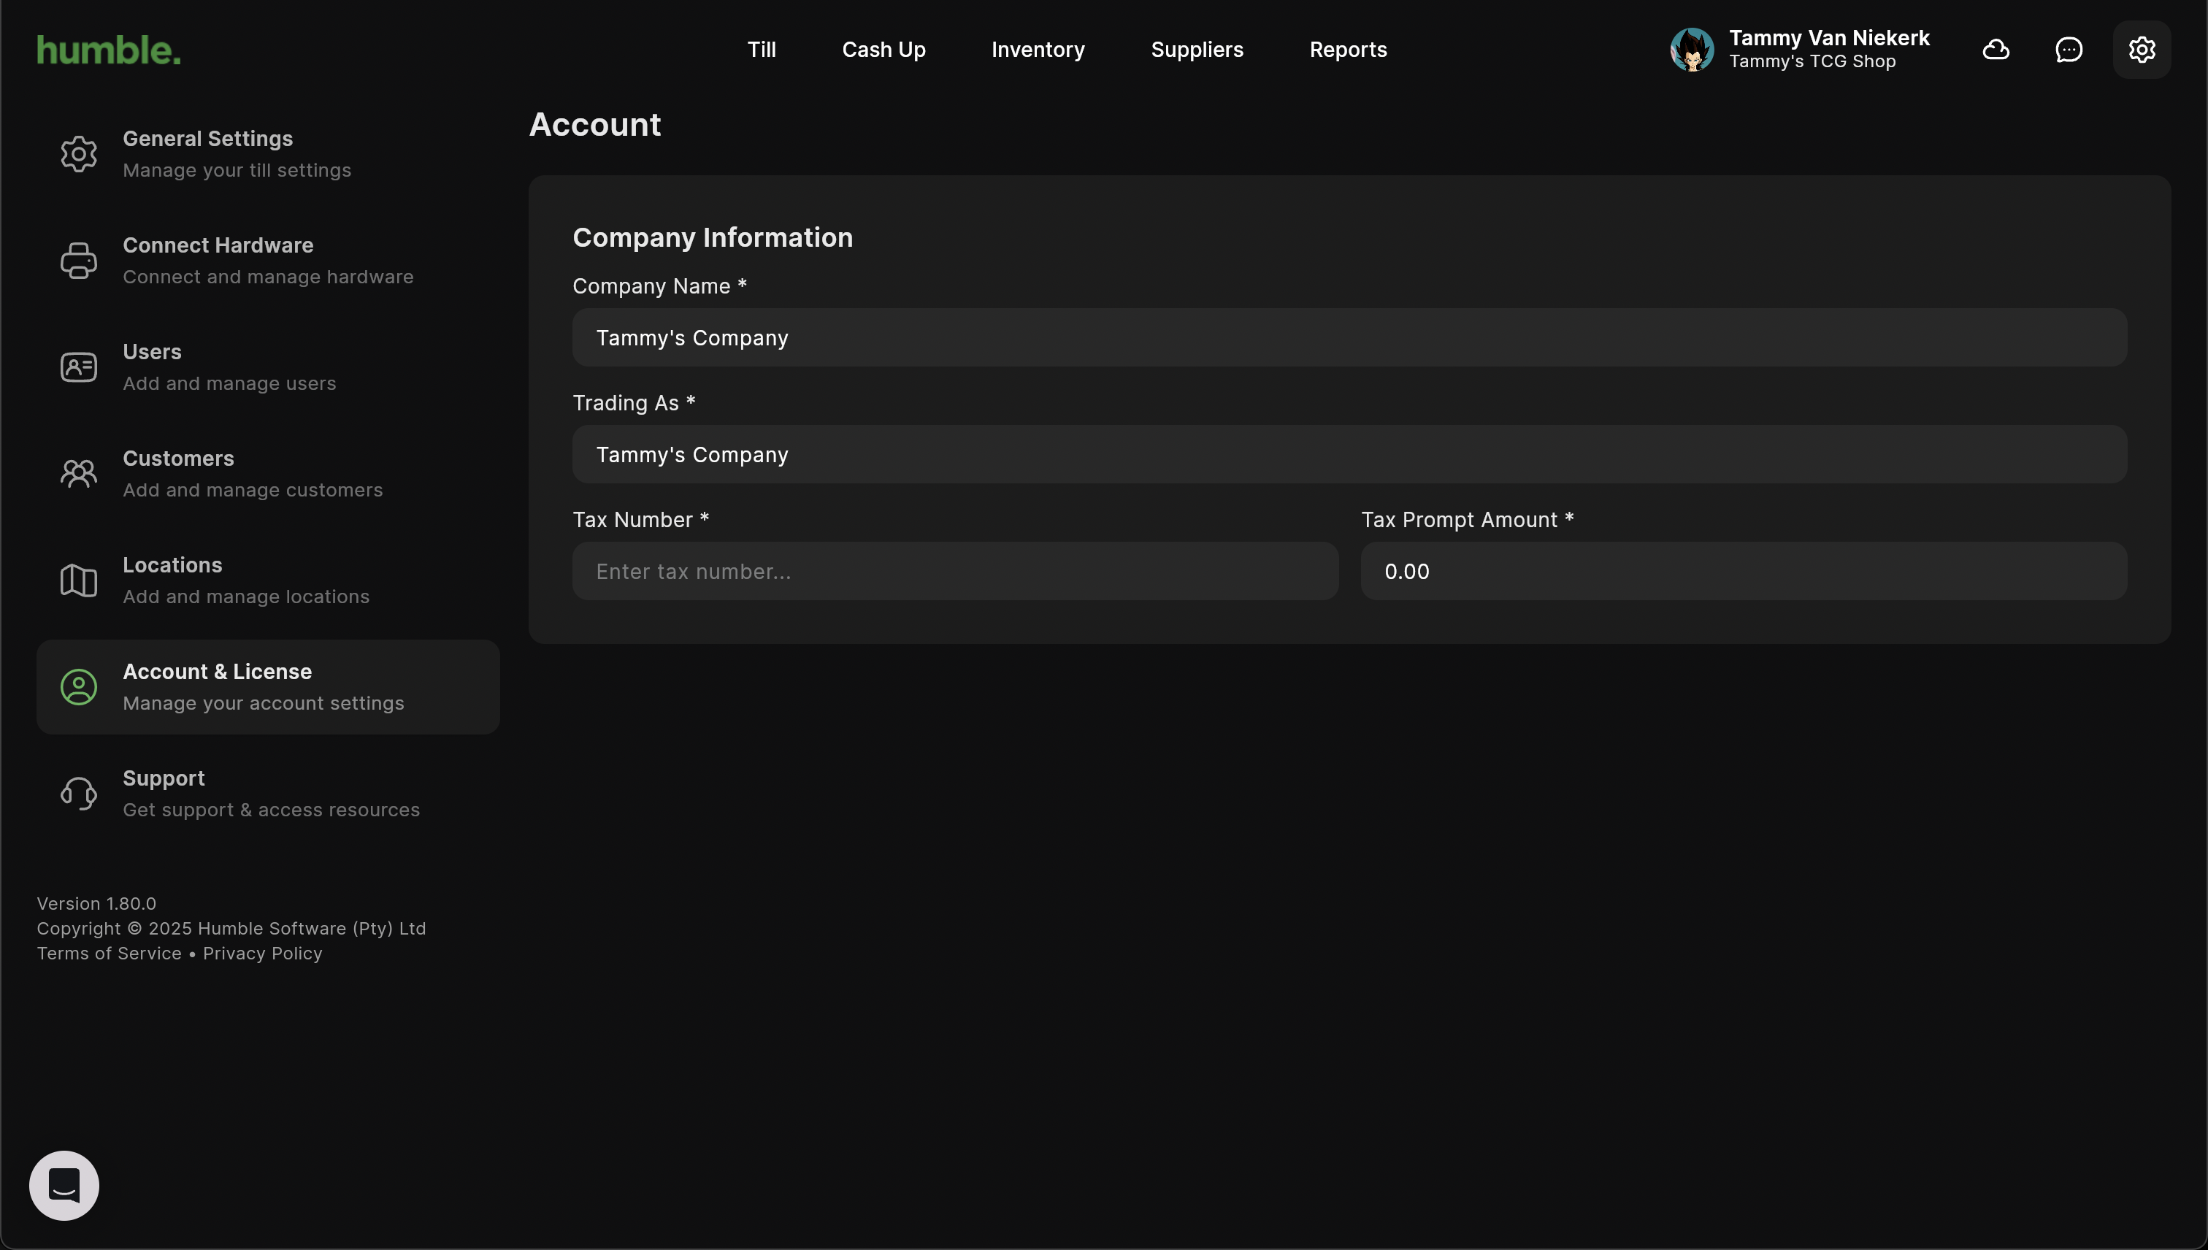Screen dimensions: 2208x1250
Task: Click the Users ID card icon
Action: [x=79, y=367]
